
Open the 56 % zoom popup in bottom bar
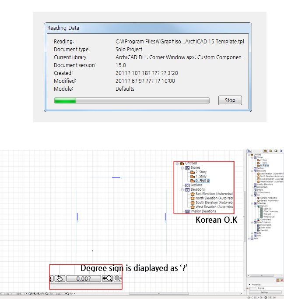[x=19, y=294]
